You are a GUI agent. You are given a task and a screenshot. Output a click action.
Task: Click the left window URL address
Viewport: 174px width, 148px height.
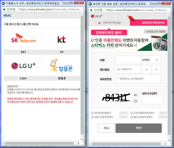click(50, 9)
